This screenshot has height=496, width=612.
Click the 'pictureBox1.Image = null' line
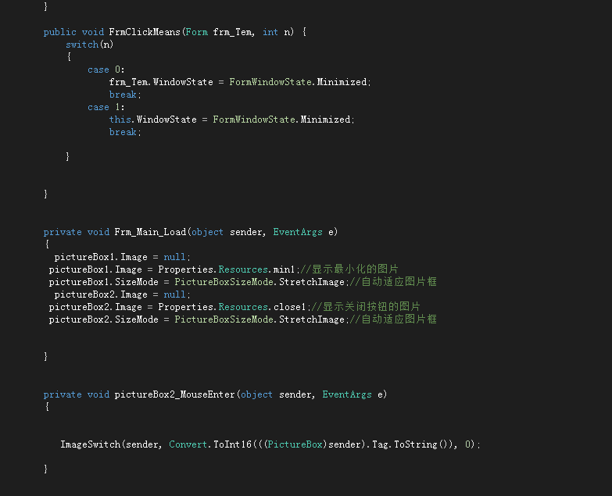point(122,257)
